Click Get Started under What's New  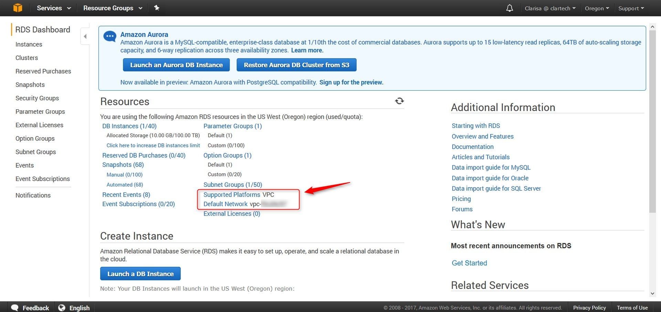469,263
